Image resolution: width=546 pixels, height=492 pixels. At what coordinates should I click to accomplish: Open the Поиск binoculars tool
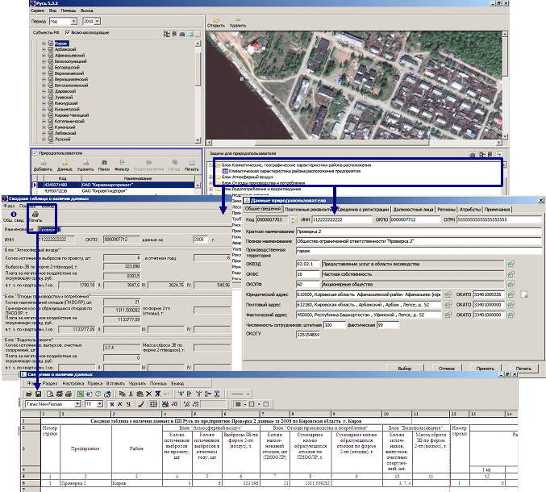(x=104, y=162)
